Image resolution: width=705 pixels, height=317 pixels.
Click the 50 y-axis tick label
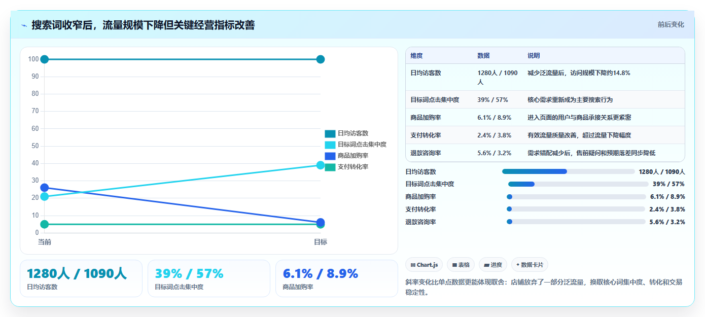click(x=35, y=146)
